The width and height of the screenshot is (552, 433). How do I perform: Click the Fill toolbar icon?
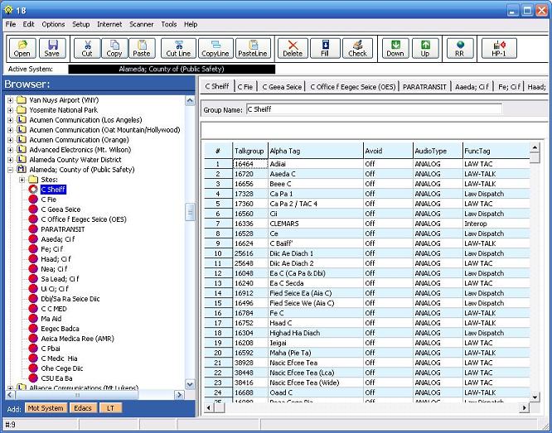[326, 48]
